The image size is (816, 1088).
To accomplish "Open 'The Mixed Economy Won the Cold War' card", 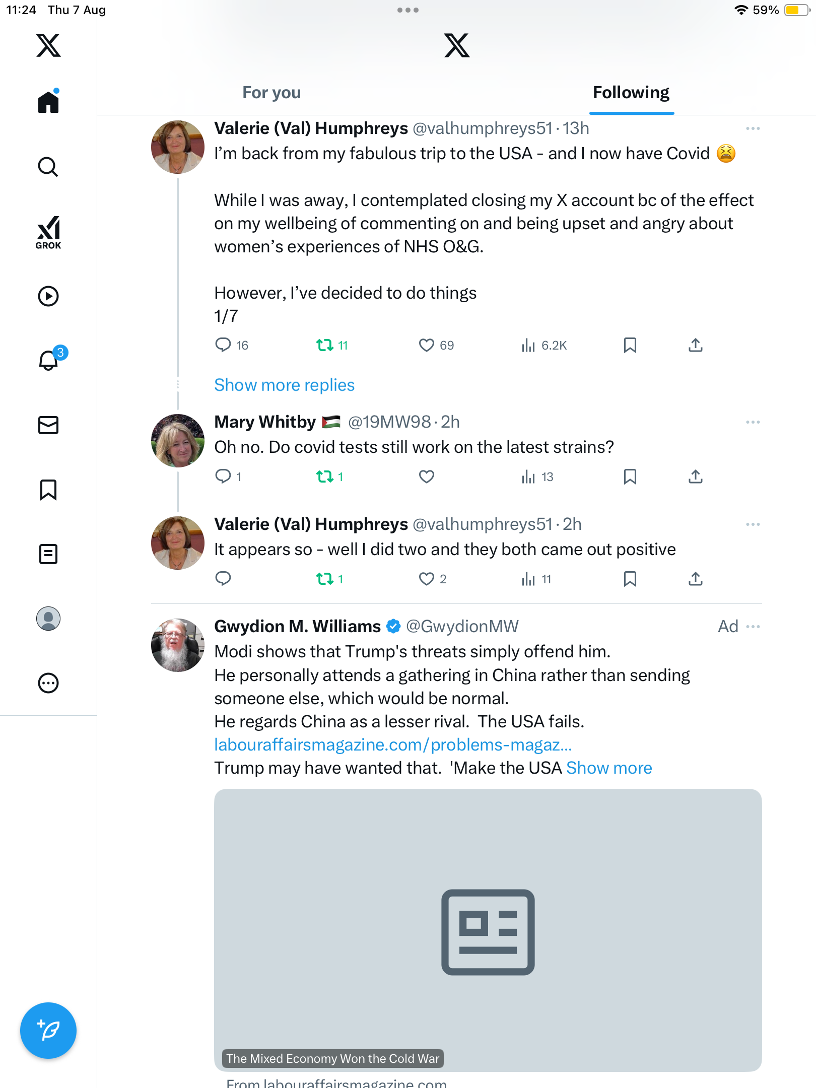I will click(x=488, y=930).
